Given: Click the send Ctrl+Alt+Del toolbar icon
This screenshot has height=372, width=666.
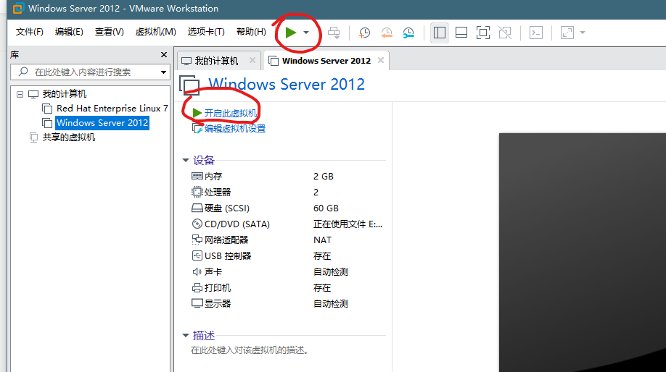Looking at the screenshot, I should tap(334, 33).
